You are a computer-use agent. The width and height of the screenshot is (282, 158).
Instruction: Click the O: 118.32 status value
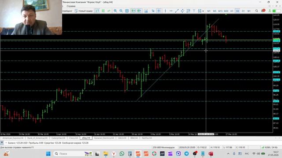point(202,147)
